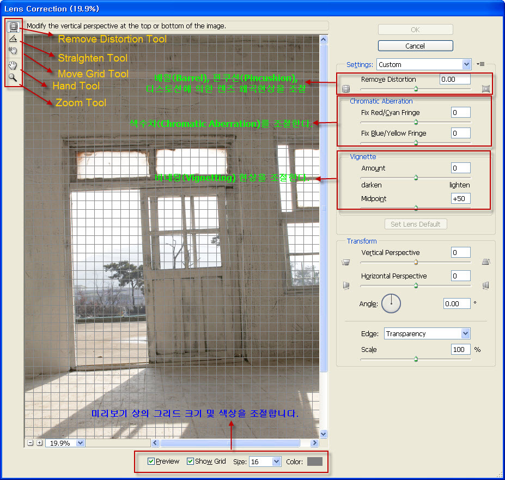Viewport: 505px width, 480px height.
Task: Select the Zoom tool magnifier icon
Action: click(x=13, y=77)
